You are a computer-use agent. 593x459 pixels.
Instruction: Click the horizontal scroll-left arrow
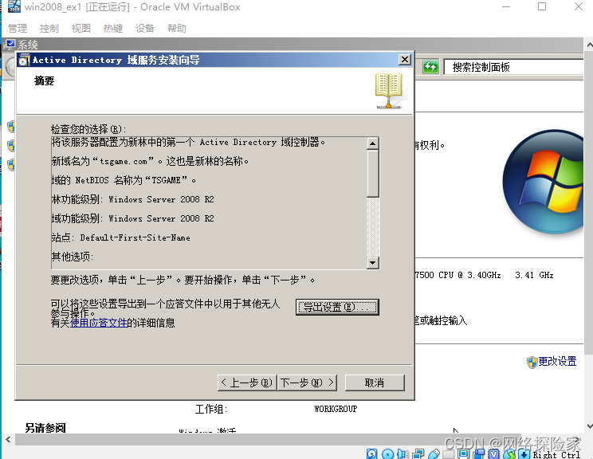(x=8, y=439)
